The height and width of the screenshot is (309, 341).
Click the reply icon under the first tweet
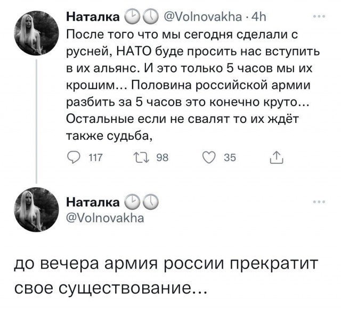76,156
